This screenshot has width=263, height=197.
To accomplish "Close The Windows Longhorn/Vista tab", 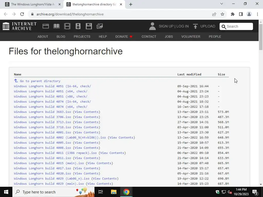I will (59, 4).
